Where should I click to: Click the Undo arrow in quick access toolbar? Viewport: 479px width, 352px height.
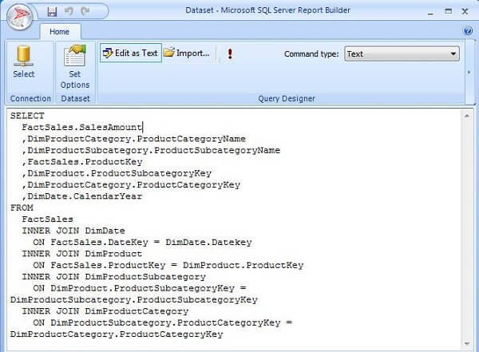coord(69,11)
